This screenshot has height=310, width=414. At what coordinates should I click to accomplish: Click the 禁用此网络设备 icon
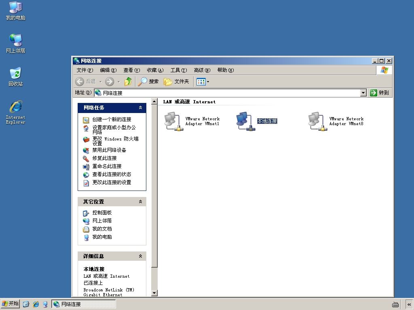coord(86,151)
